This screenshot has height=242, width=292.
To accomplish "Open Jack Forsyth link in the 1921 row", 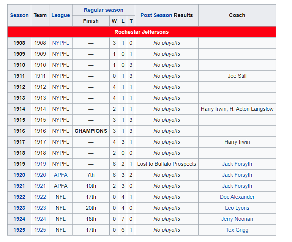I will point(237,186).
